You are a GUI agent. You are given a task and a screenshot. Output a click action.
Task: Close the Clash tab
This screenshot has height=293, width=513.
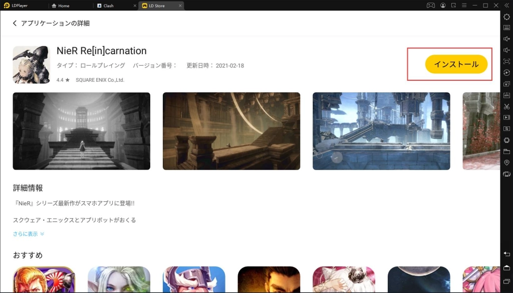(x=135, y=6)
